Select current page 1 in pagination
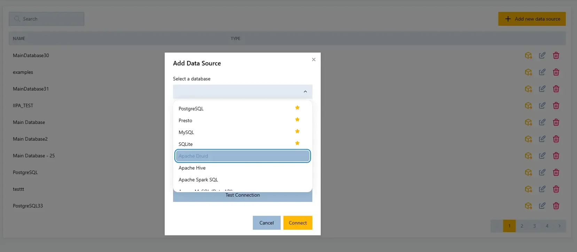 tap(509, 226)
